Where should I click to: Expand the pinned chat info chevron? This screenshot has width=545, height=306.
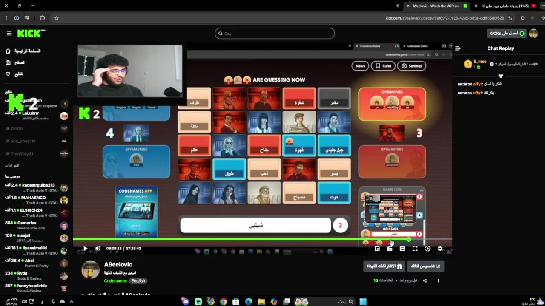tap(501, 76)
